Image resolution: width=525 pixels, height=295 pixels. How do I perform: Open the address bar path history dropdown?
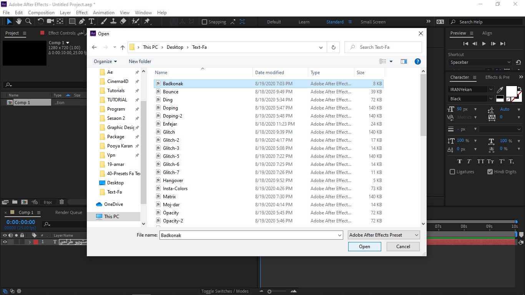point(321,47)
